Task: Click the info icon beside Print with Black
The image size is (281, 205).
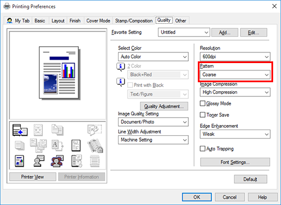Action: (x=120, y=82)
